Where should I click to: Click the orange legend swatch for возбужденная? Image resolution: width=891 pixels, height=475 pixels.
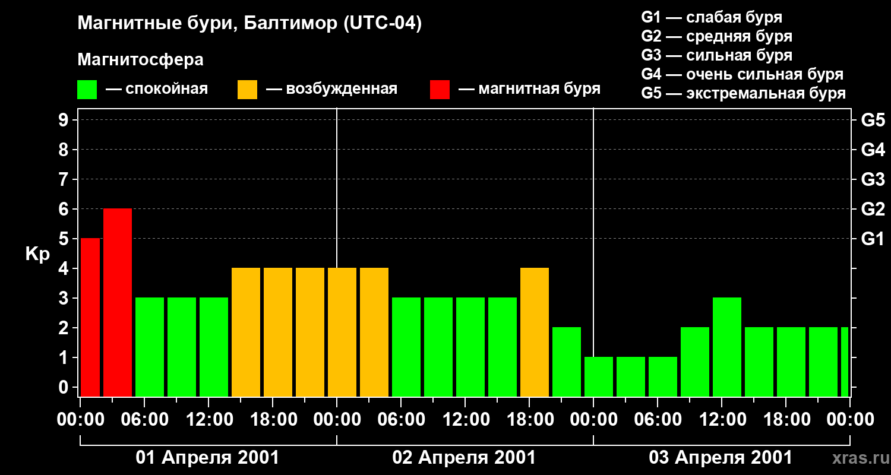pyautogui.click(x=248, y=90)
